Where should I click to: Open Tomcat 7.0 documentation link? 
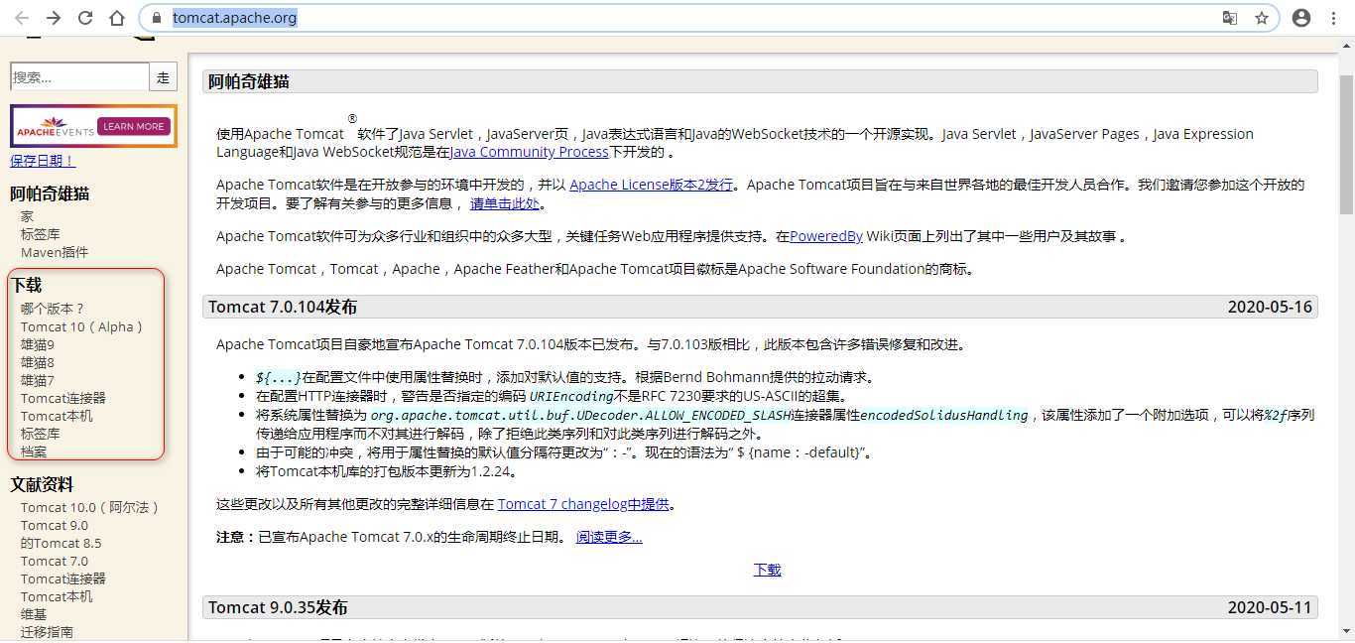(55, 561)
